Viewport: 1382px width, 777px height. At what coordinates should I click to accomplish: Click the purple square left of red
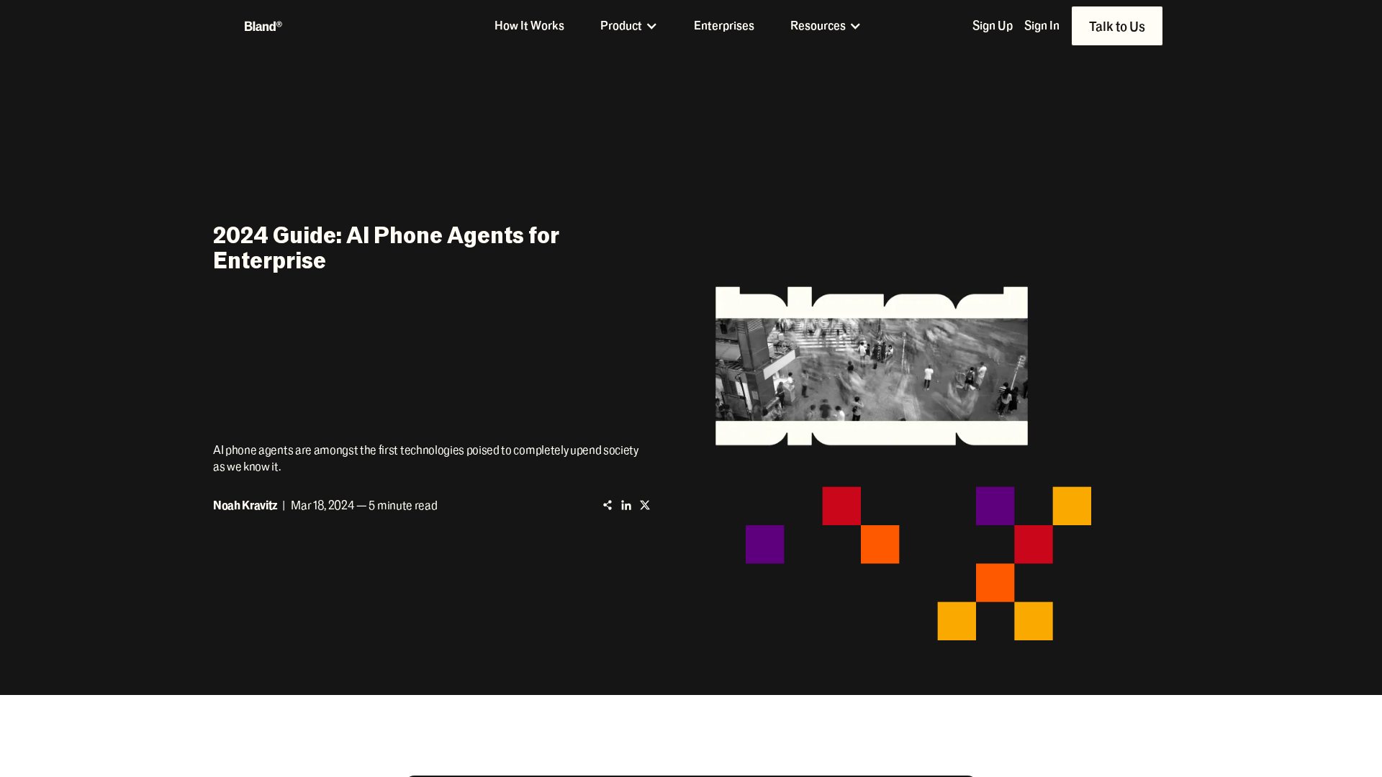pyautogui.click(x=764, y=544)
